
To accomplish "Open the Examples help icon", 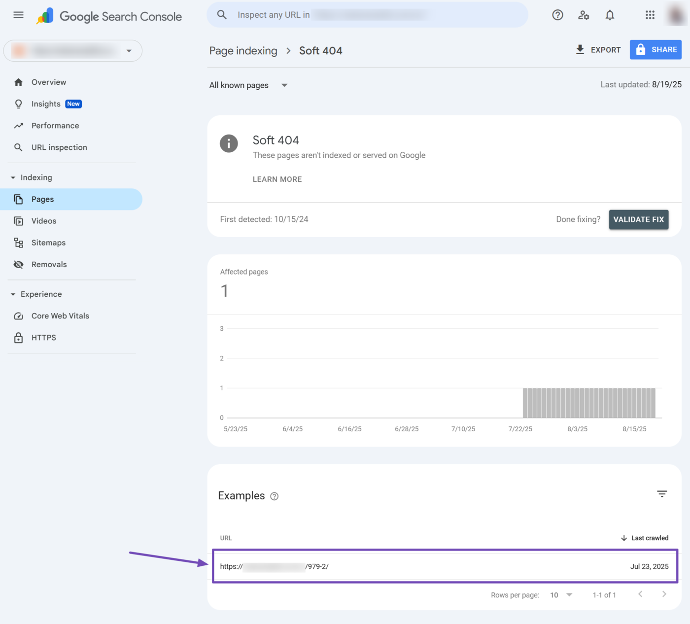I will [x=275, y=496].
